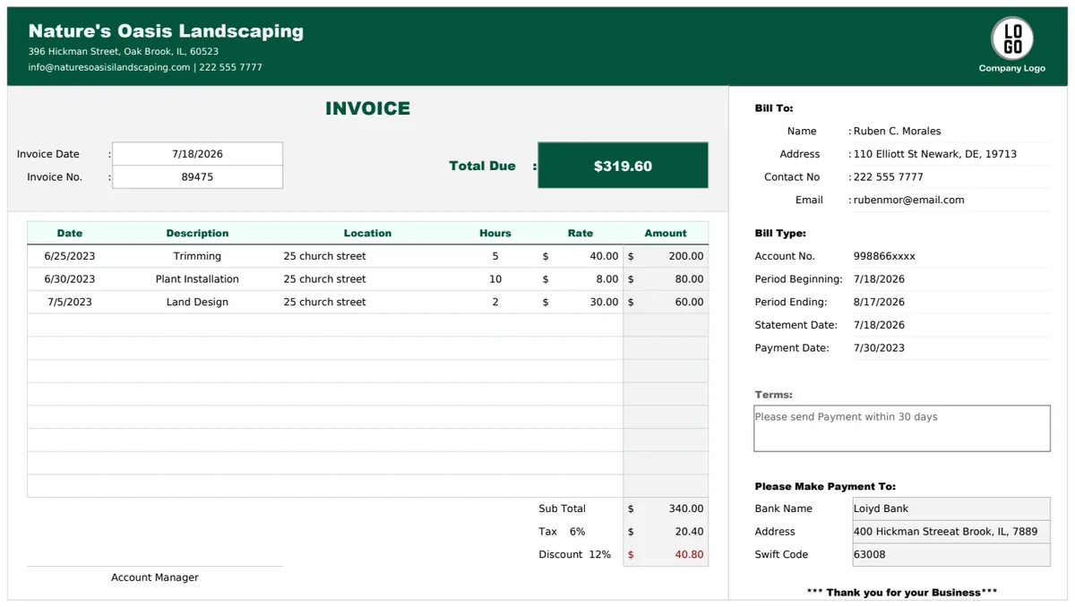Screen dimensions: 1075x607
Task: Click the customer contact number 222 555 7777
Action: coord(888,177)
